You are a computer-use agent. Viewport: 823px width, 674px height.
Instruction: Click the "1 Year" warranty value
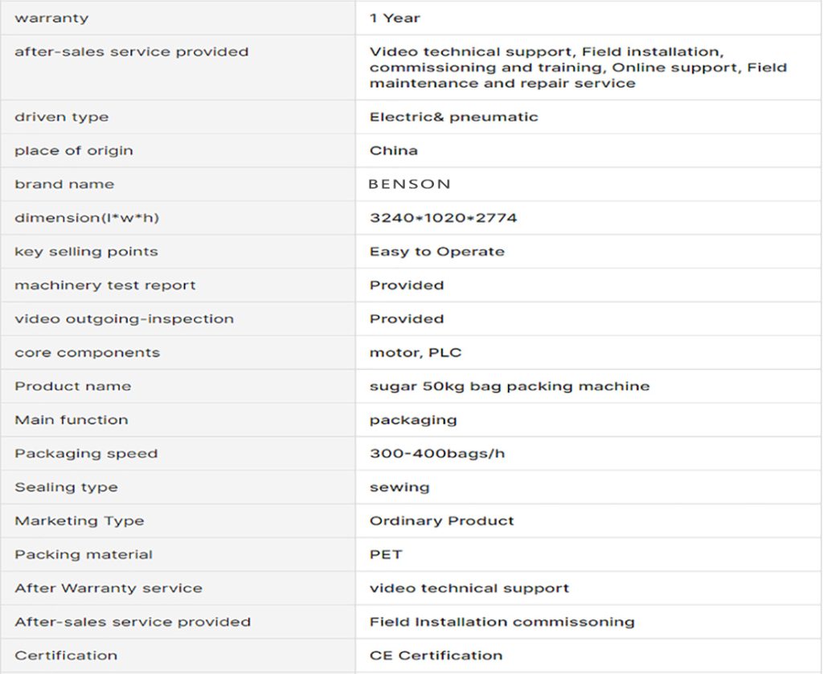[x=395, y=18]
